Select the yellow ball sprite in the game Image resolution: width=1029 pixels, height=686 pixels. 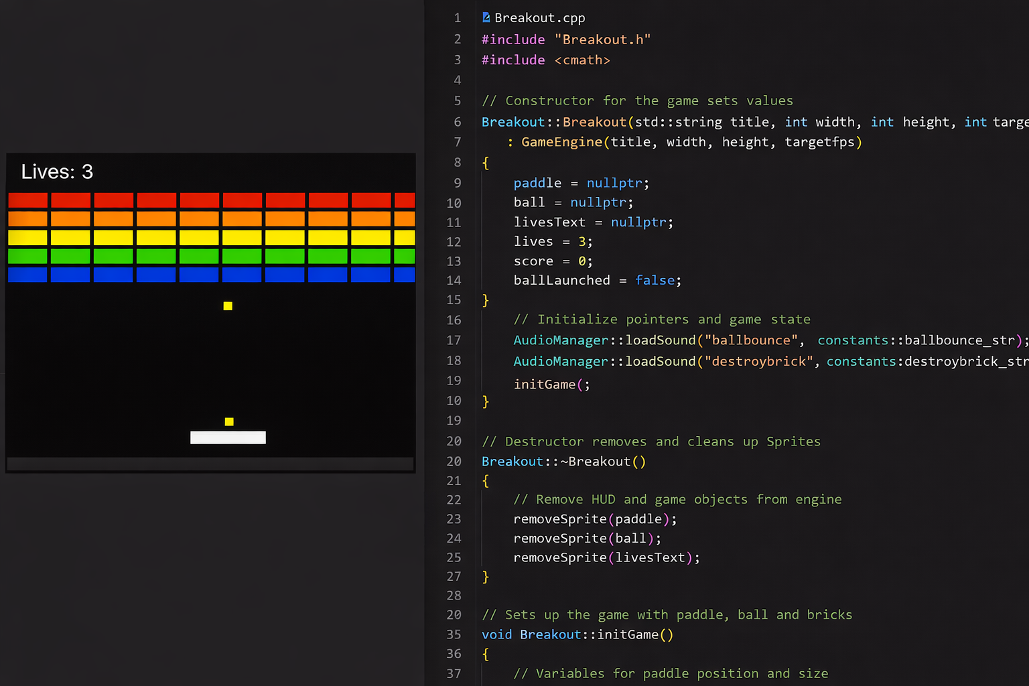228,305
